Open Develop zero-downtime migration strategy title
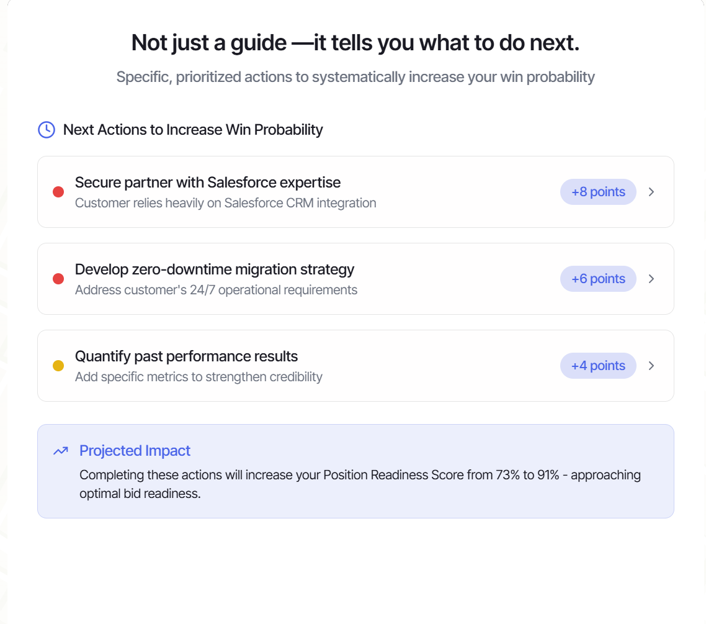The image size is (706, 624). pos(214,269)
